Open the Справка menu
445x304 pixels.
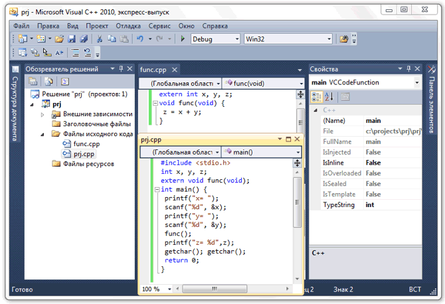click(x=215, y=26)
